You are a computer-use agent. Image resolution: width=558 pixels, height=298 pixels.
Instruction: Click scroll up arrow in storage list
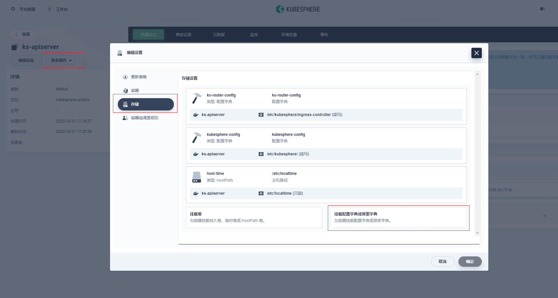(477, 74)
